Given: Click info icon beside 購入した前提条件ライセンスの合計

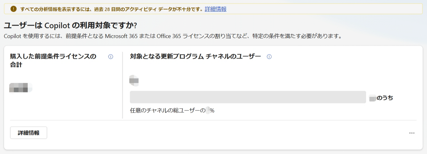Looking at the screenshot, I should tap(111, 57).
